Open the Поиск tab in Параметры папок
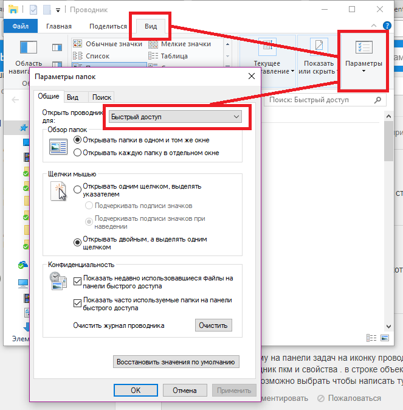Viewport: 403px width, 410px height. tap(102, 97)
